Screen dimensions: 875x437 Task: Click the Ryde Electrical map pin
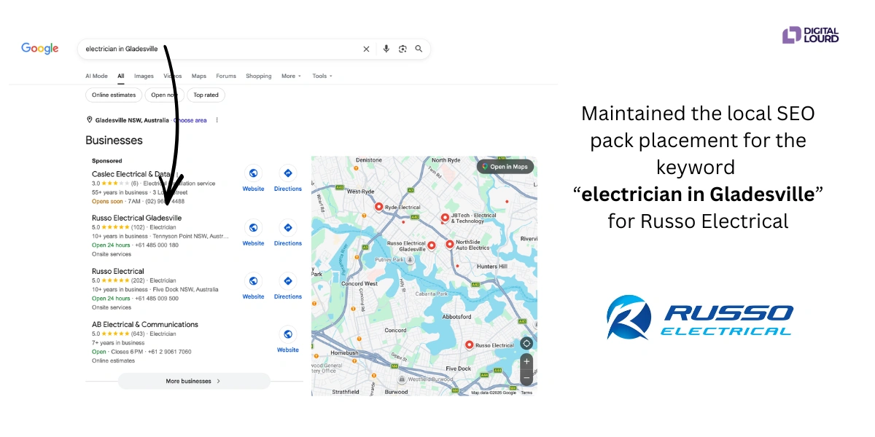point(378,207)
